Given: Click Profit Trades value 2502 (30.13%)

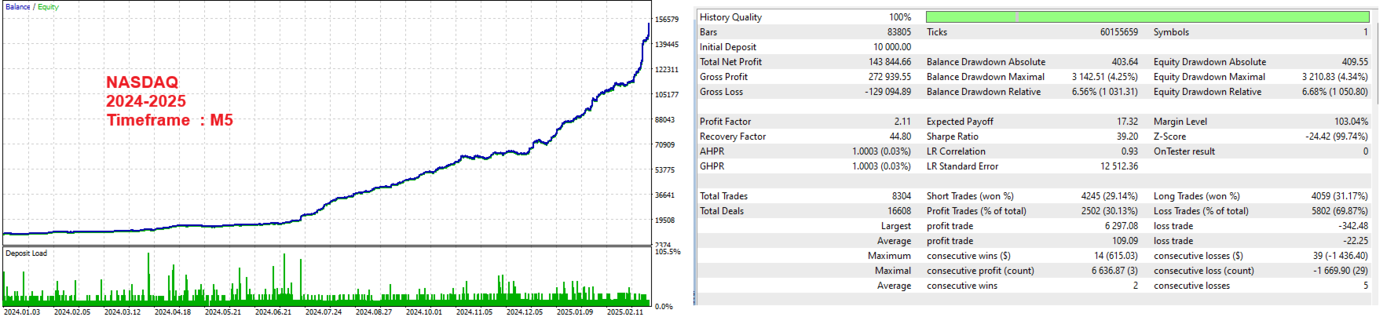Looking at the screenshot, I should coord(1109,211).
